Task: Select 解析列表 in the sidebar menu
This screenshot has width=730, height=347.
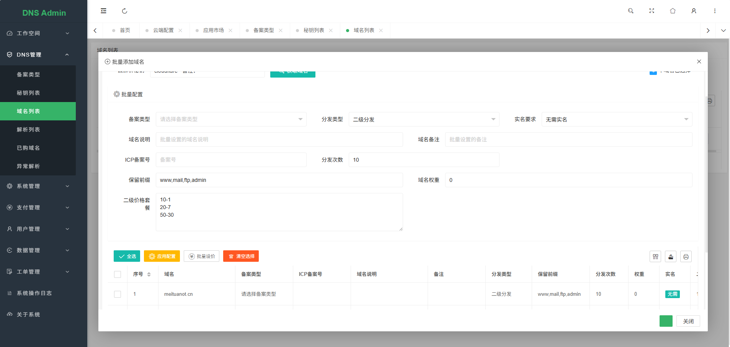Action: (28, 130)
